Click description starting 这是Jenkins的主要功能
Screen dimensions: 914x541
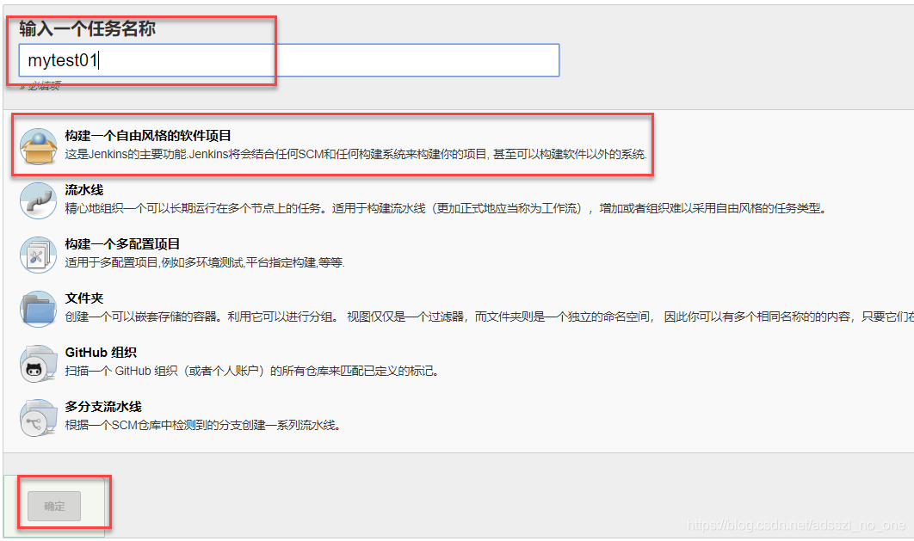[x=355, y=154]
